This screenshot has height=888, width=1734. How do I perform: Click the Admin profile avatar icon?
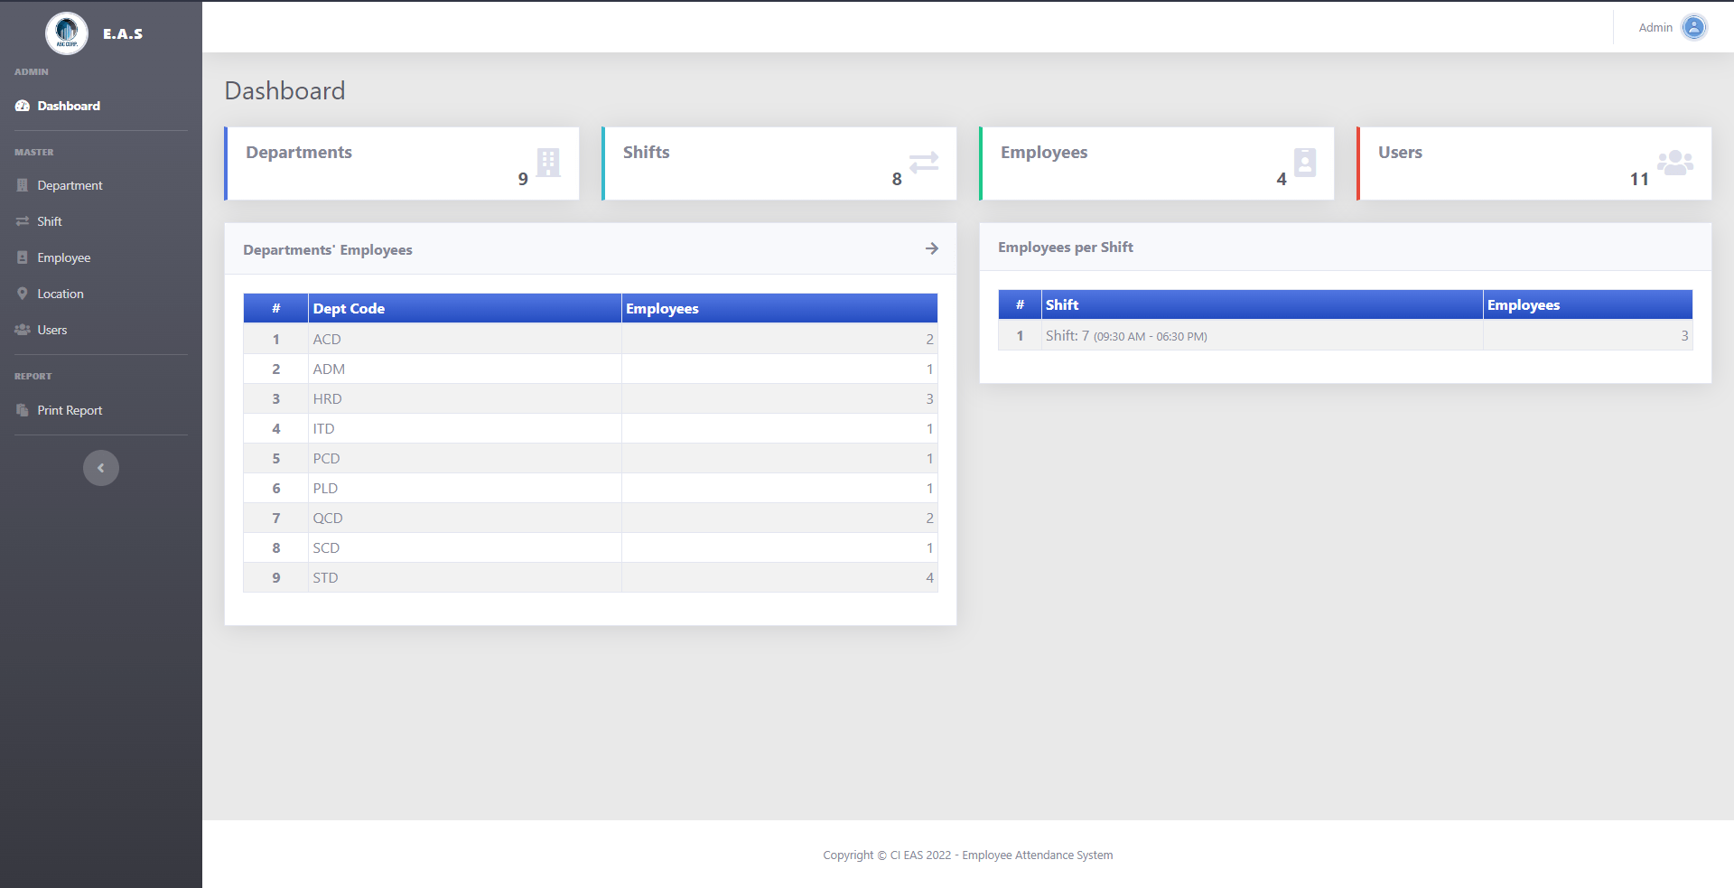(1694, 27)
